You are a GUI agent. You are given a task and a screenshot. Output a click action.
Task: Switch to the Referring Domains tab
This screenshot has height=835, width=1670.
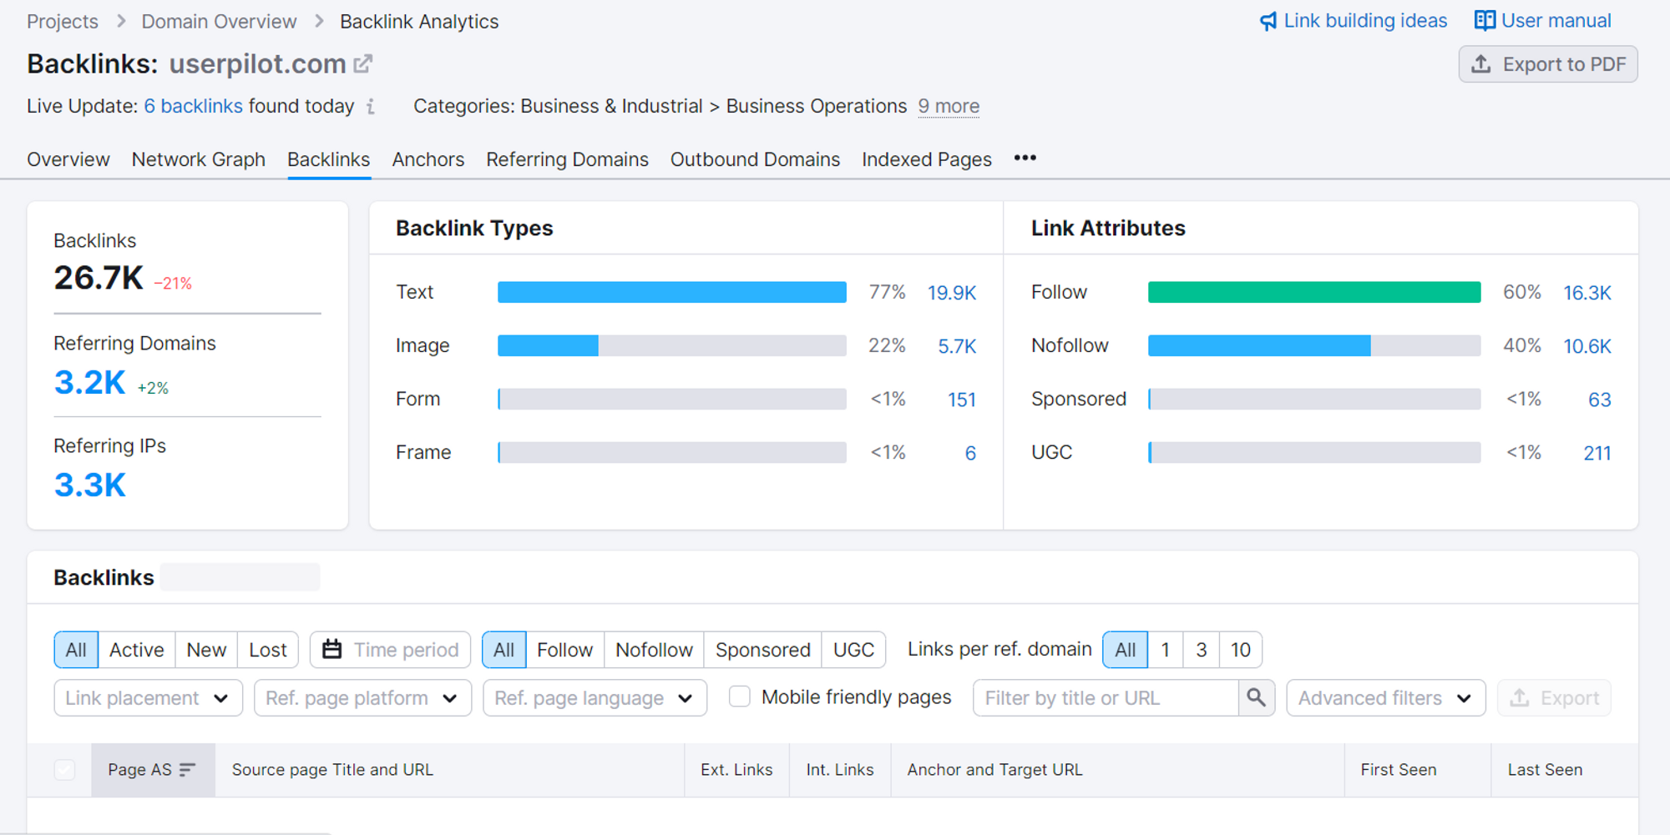coord(568,159)
